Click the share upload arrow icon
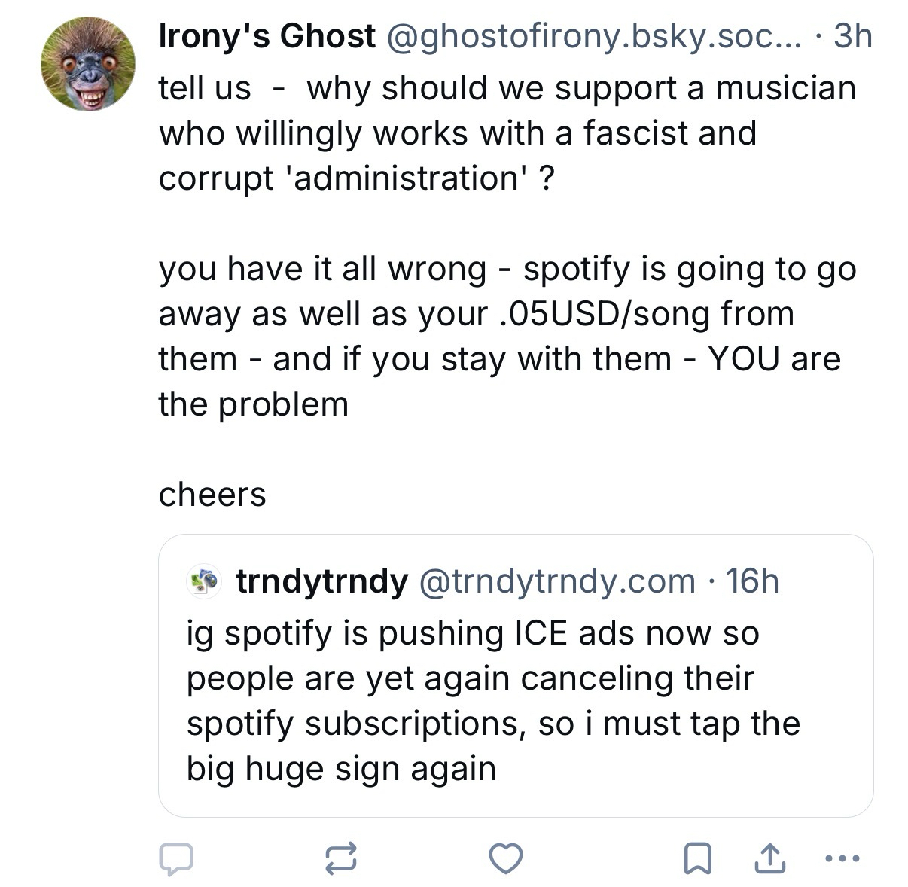Image resolution: width=908 pixels, height=887 pixels. [769, 858]
